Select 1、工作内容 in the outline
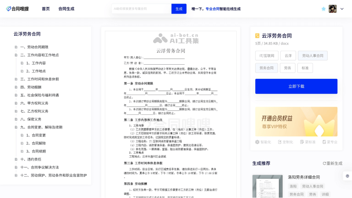The image size is (352, 198). coord(35,63)
